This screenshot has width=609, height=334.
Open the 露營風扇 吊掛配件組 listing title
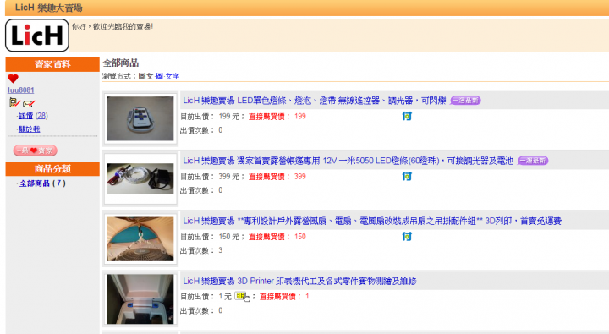pos(372,221)
